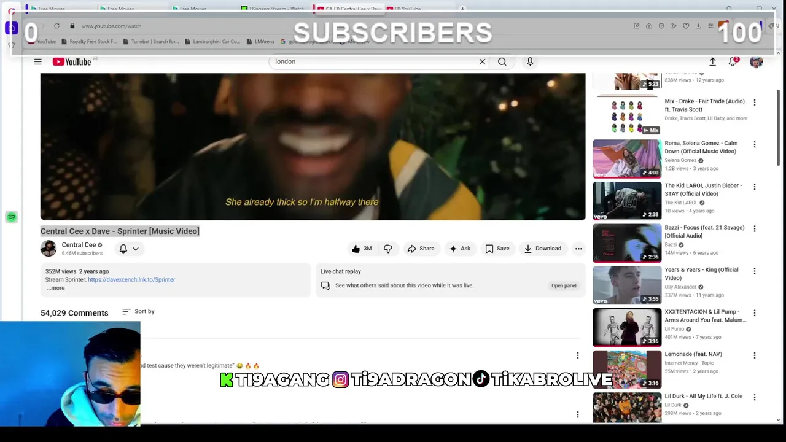Download the Sprinter video
Viewport: 786px width, 442px height.
point(542,249)
